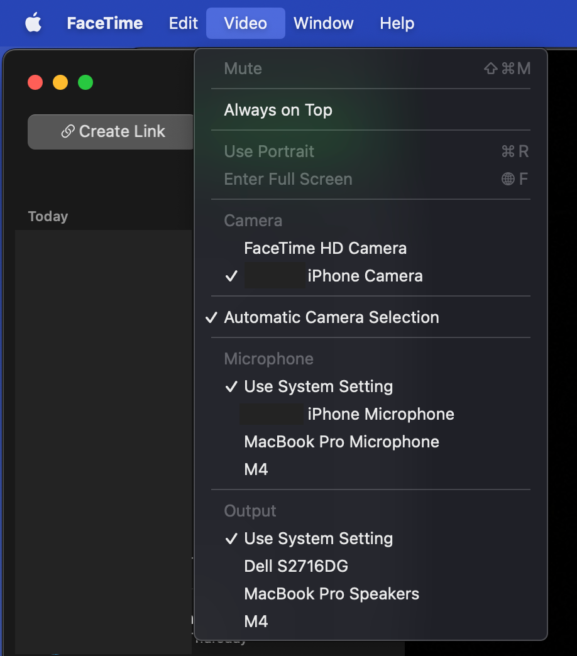Select Dell S2716DG as output
The height and width of the screenshot is (656, 577).
coord(371,566)
